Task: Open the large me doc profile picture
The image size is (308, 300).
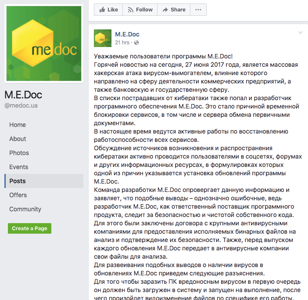Action: coord(44,43)
